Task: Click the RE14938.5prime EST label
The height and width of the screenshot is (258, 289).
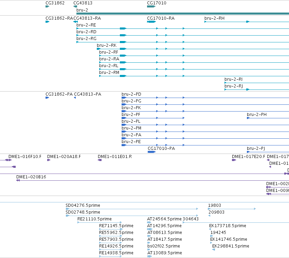Action: [116, 253]
